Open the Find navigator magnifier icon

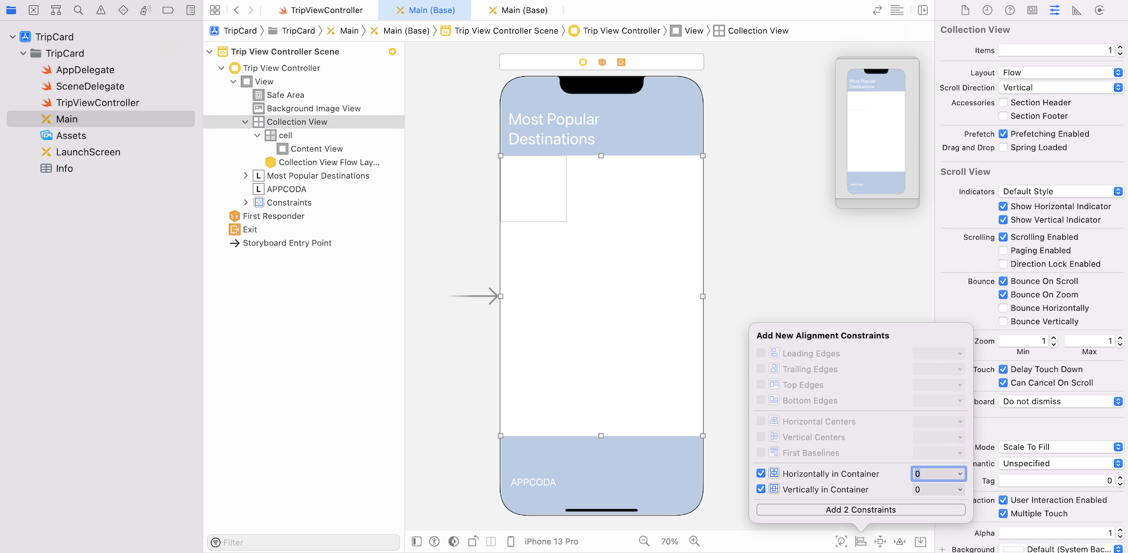78,10
